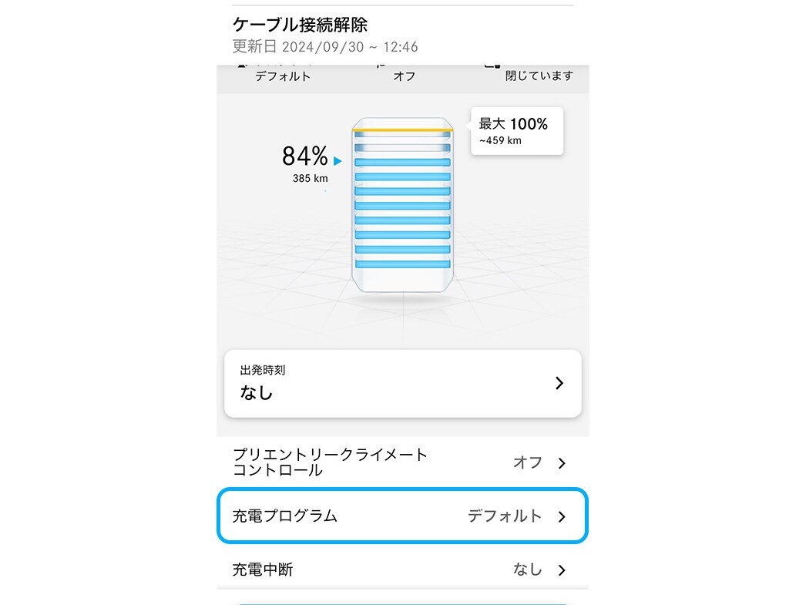806x605 pixels.
Task: Click the blue triangle charge level marker
Action: tap(338, 162)
